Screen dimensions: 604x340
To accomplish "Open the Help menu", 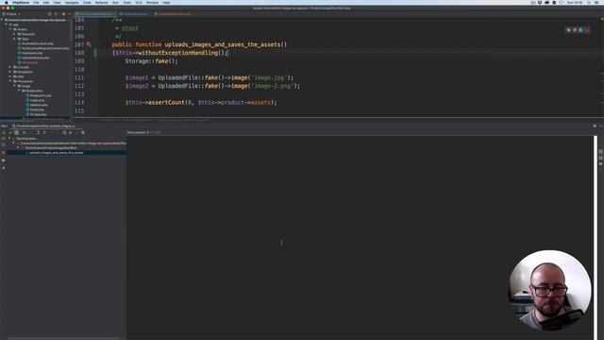I will coord(166,2).
